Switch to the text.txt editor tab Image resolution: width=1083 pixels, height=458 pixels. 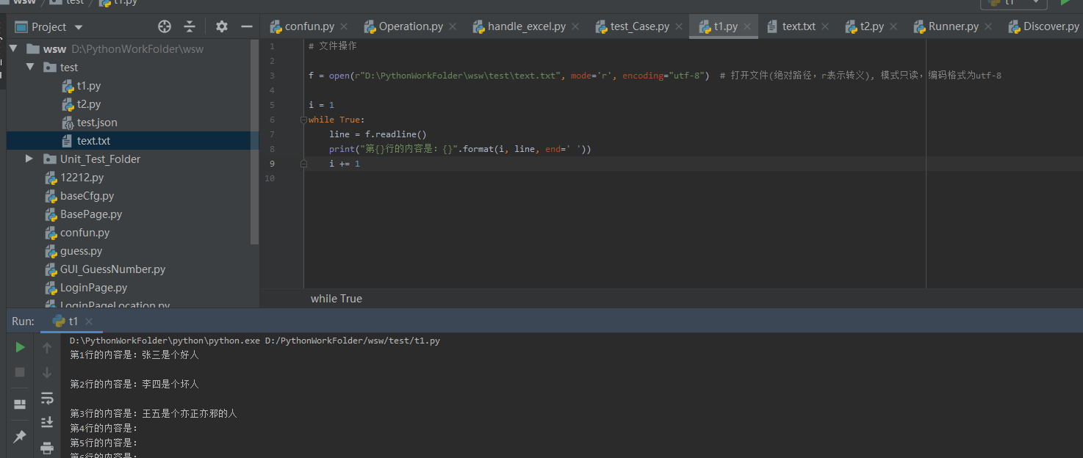pyautogui.click(x=799, y=26)
